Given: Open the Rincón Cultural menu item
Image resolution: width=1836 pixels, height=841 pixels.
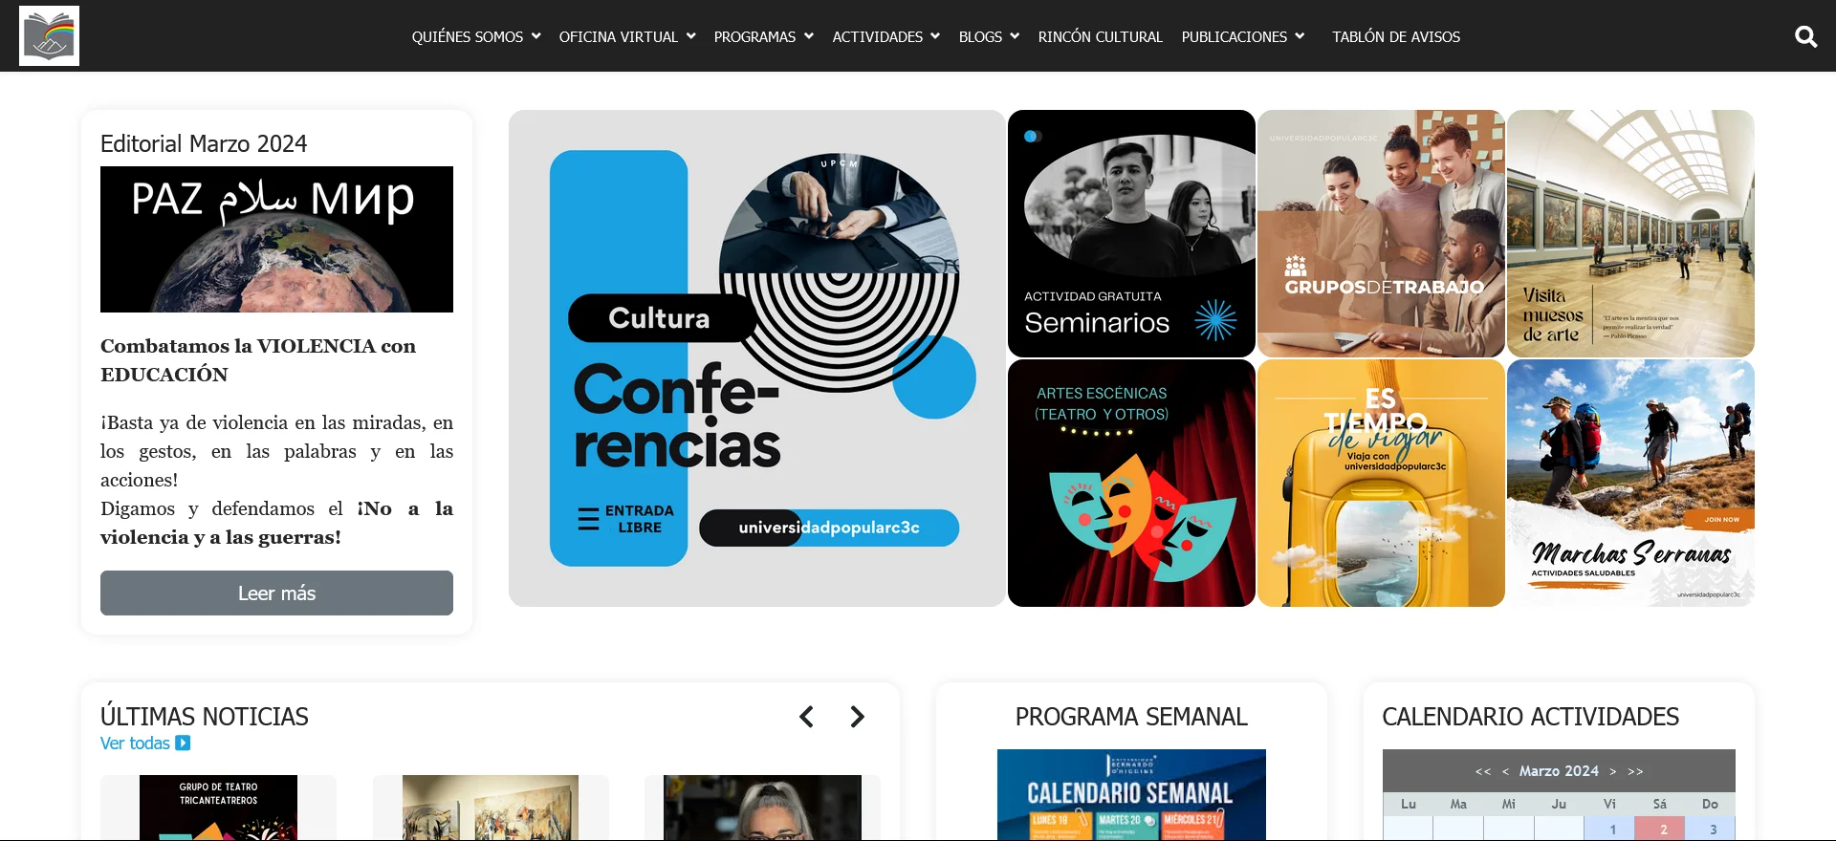Looking at the screenshot, I should (1100, 36).
